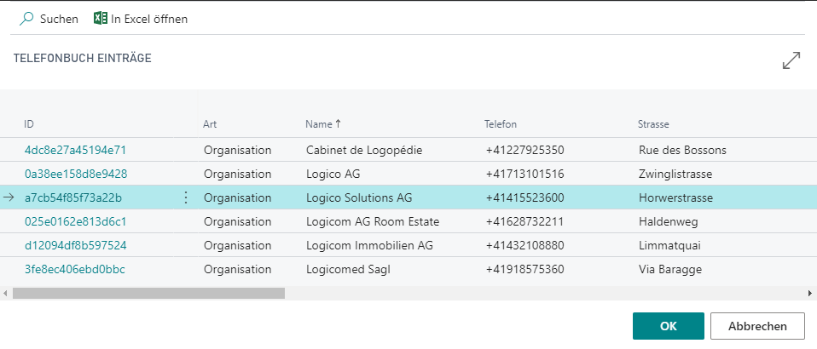Click phone number +41415523600
This screenshot has width=817, height=349.
[524, 197]
